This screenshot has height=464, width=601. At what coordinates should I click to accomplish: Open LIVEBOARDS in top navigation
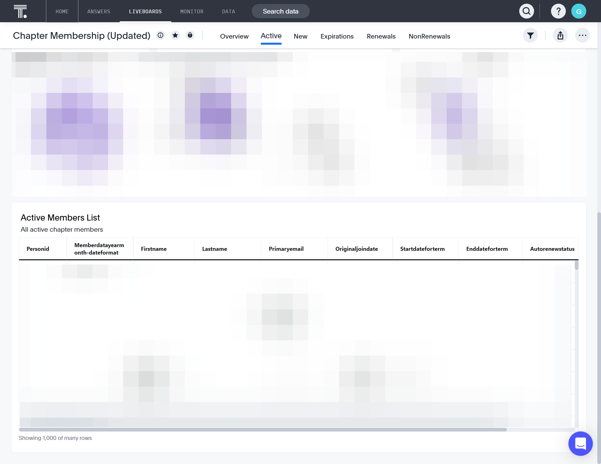point(145,11)
